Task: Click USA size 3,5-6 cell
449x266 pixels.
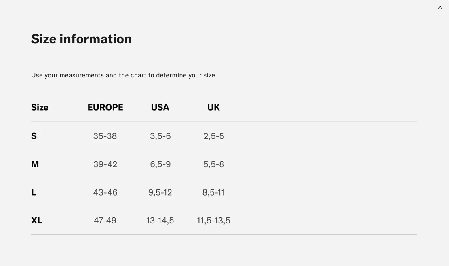Action: (160, 136)
